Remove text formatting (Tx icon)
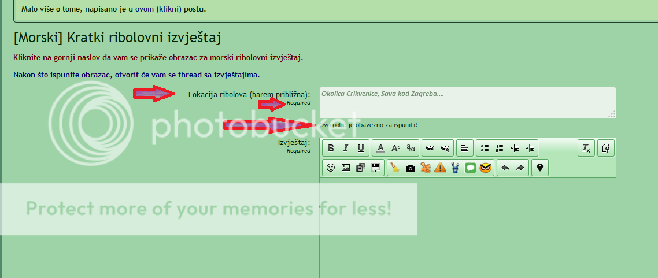The height and width of the screenshot is (278, 658). (x=586, y=148)
